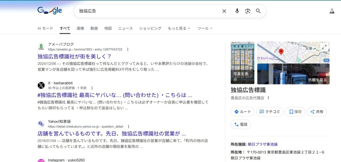Click the 独協広告標識 panel title
Image resolution: width=341 pixels, height=162 pixels.
coord(248,90)
